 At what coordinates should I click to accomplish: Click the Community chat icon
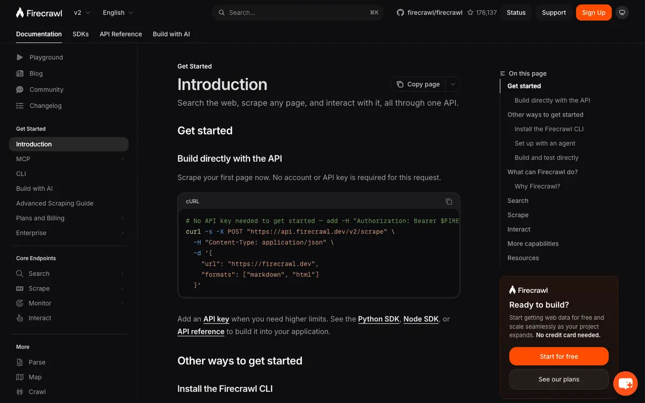click(x=20, y=90)
